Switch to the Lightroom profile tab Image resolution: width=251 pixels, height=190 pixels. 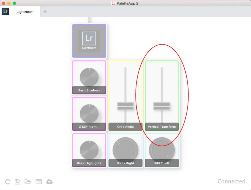point(25,12)
